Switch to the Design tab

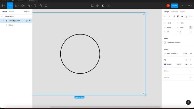166,12
